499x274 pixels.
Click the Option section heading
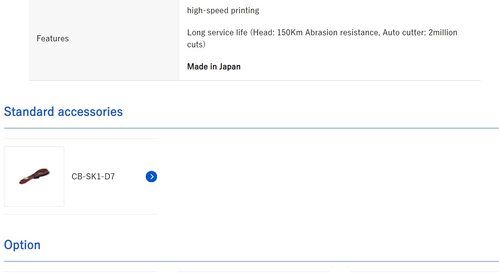pos(22,245)
